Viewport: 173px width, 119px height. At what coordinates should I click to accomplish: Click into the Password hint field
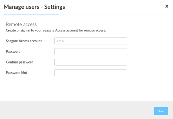coord(91,73)
